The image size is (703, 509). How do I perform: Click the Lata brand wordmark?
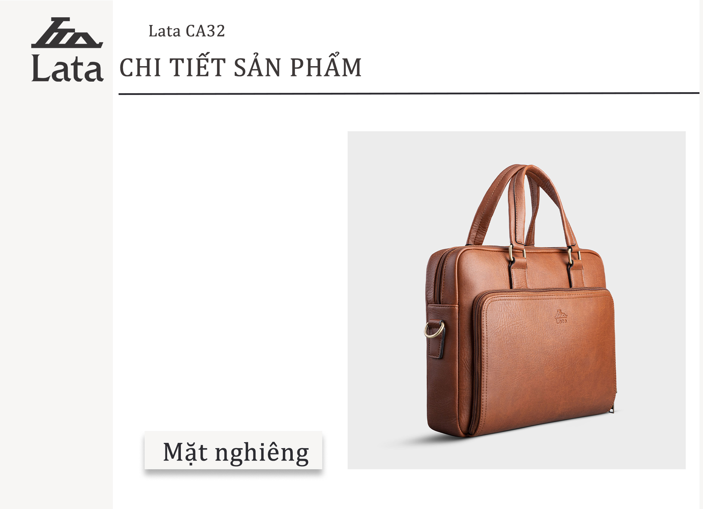[x=68, y=68]
